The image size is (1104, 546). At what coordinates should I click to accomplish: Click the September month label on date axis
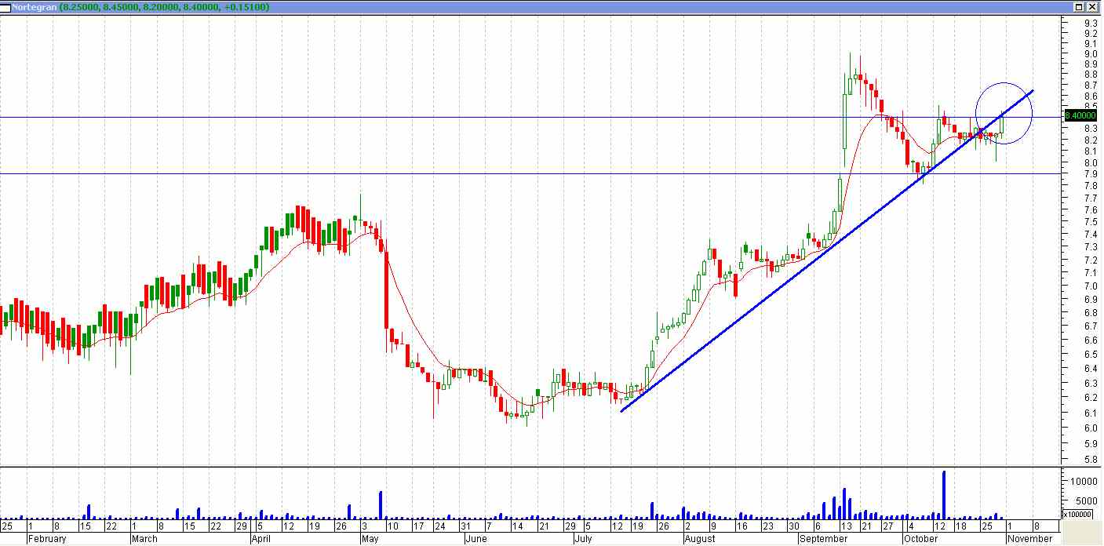[x=822, y=539]
